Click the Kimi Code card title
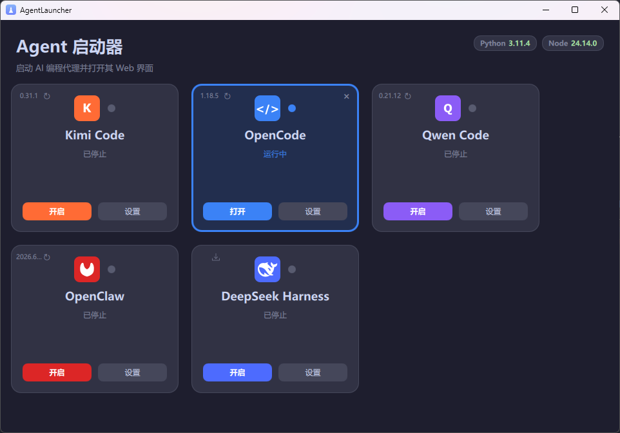 (95, 135)
